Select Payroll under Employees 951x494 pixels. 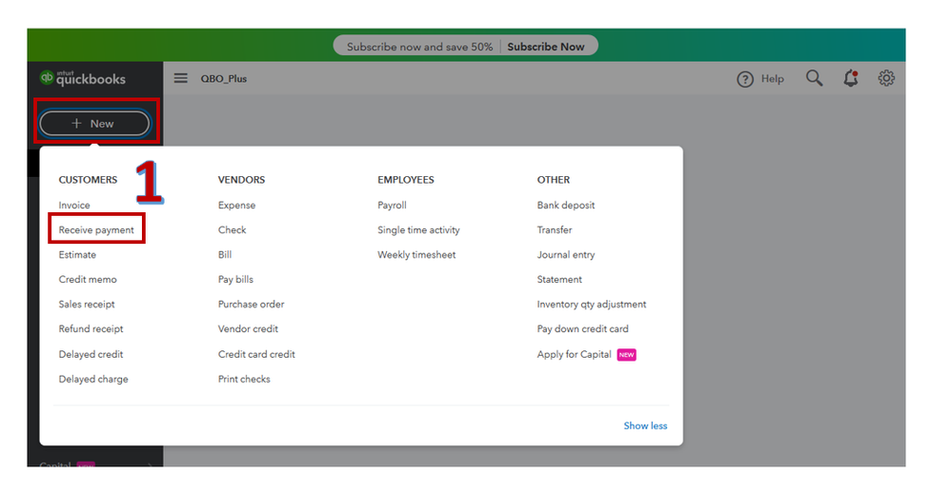point(392,206)
